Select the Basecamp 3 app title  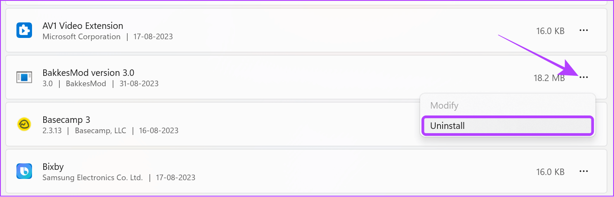tap(66, 120)
